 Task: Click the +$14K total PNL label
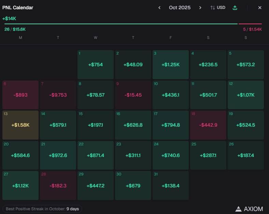pos(9,18)
